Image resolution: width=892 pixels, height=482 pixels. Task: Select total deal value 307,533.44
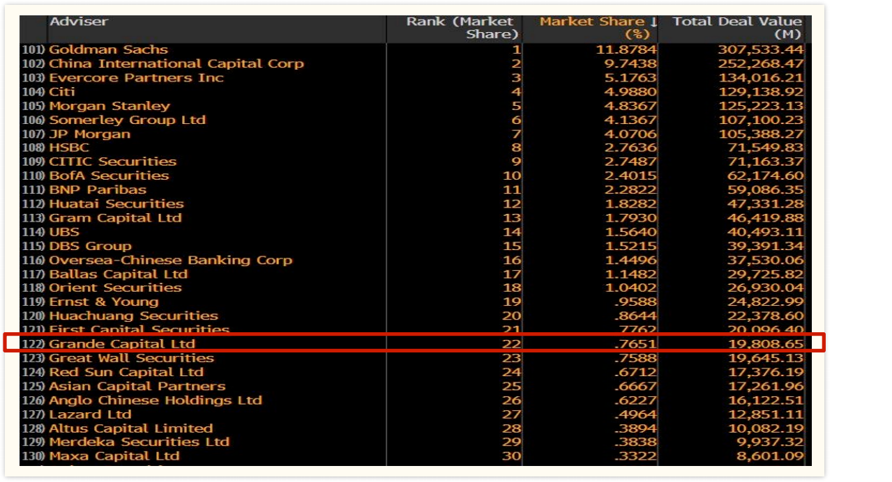[761, 49]
